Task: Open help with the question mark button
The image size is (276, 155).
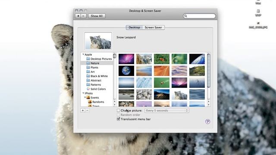Action: pos(207,121)
